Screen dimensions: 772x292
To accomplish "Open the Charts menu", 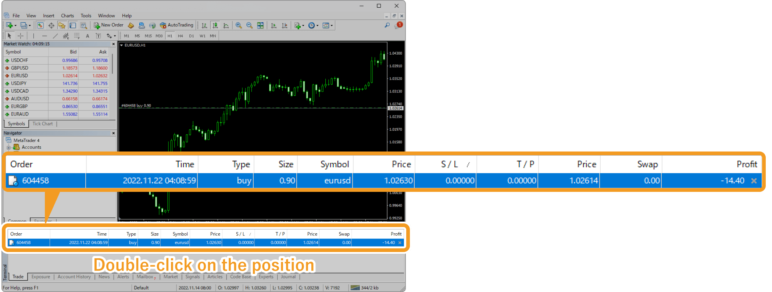I will click(x=67, y=16).
